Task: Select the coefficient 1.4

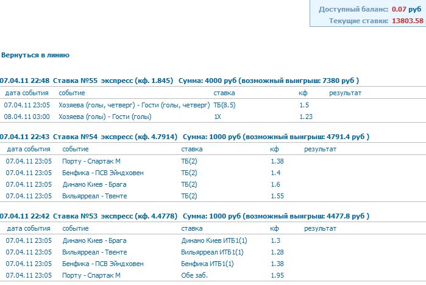Action: [x=275, y=173]
